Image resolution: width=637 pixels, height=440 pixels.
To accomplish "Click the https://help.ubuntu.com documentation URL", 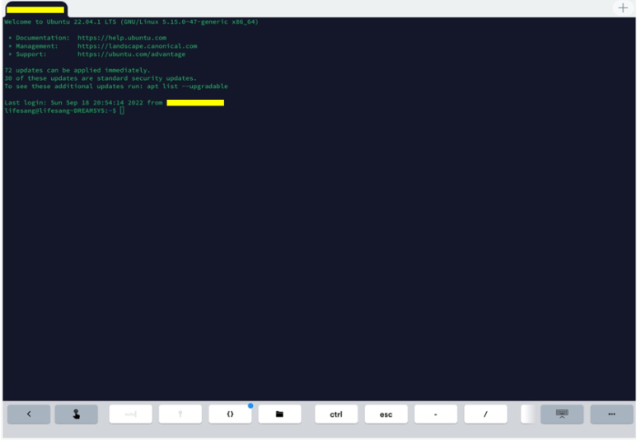I will click(x=122, y=38).
